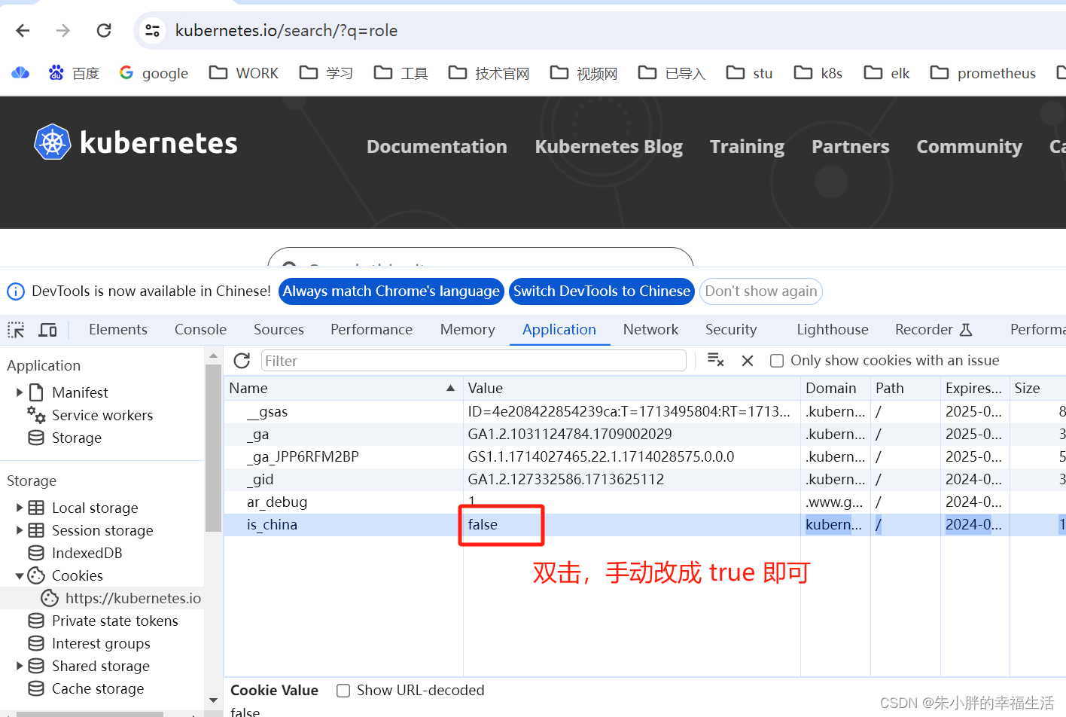Open the google bookmark
The height and width of the screenshot is (717, 1066).
pyautogui.click(x=154, y=73)
